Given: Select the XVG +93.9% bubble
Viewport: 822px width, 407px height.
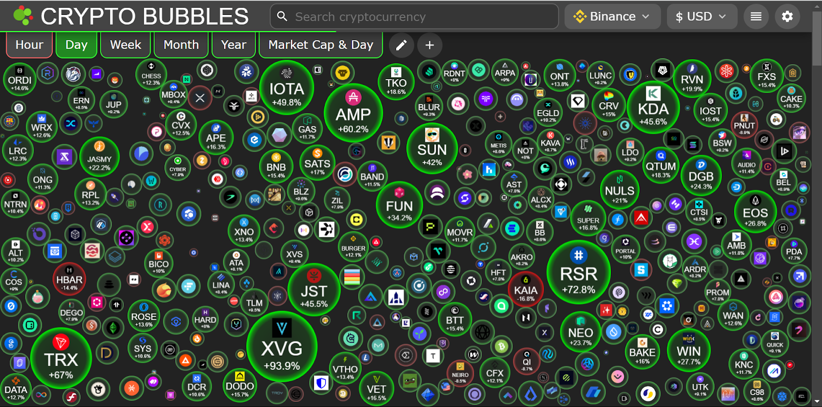Looking at the screenshot, I should [x=282, y=347].
